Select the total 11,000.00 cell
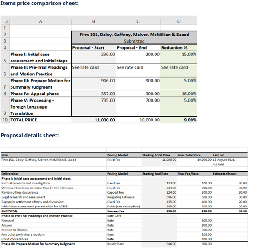 tap(93, 120)
